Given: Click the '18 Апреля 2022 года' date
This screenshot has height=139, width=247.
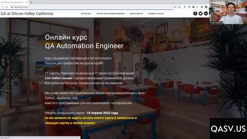Looking at the screenshot, I should (102, 113).
